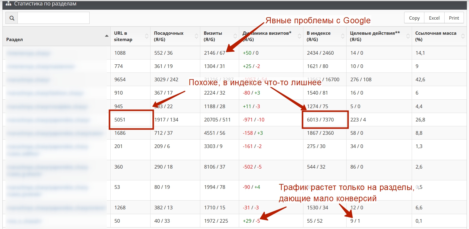The height and width of the screenshot is (229, 469).
Task: Toggle sort icon for "URL в sitemap" column
Action: [x=147, y=36]
